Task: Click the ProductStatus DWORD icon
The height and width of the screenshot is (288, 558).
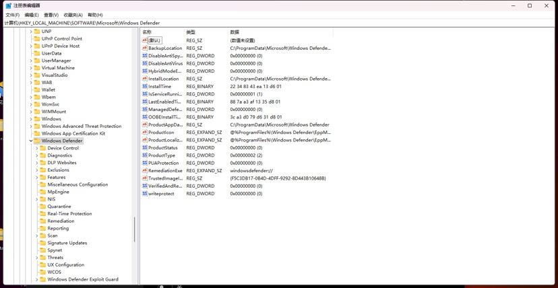Action: 144,147
